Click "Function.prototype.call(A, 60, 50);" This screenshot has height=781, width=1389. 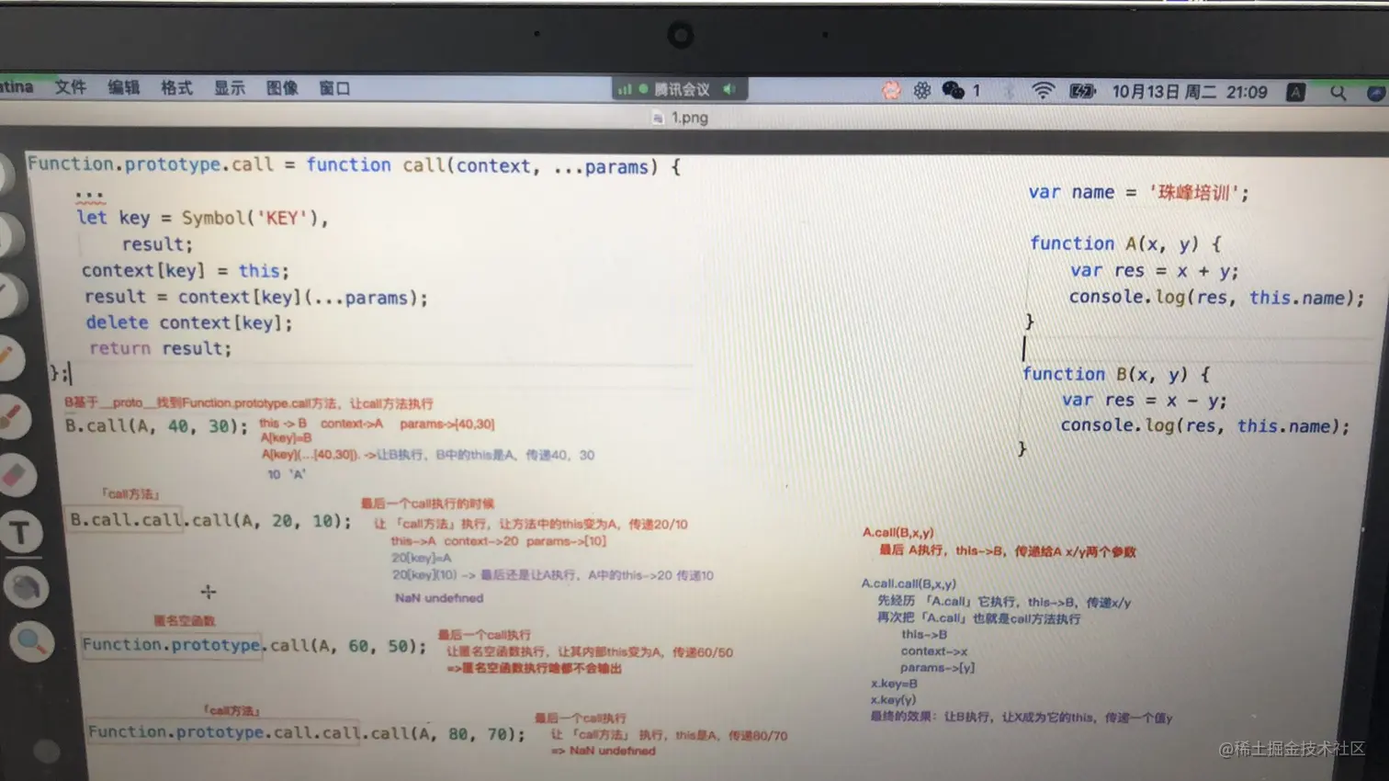click(254, 645)
